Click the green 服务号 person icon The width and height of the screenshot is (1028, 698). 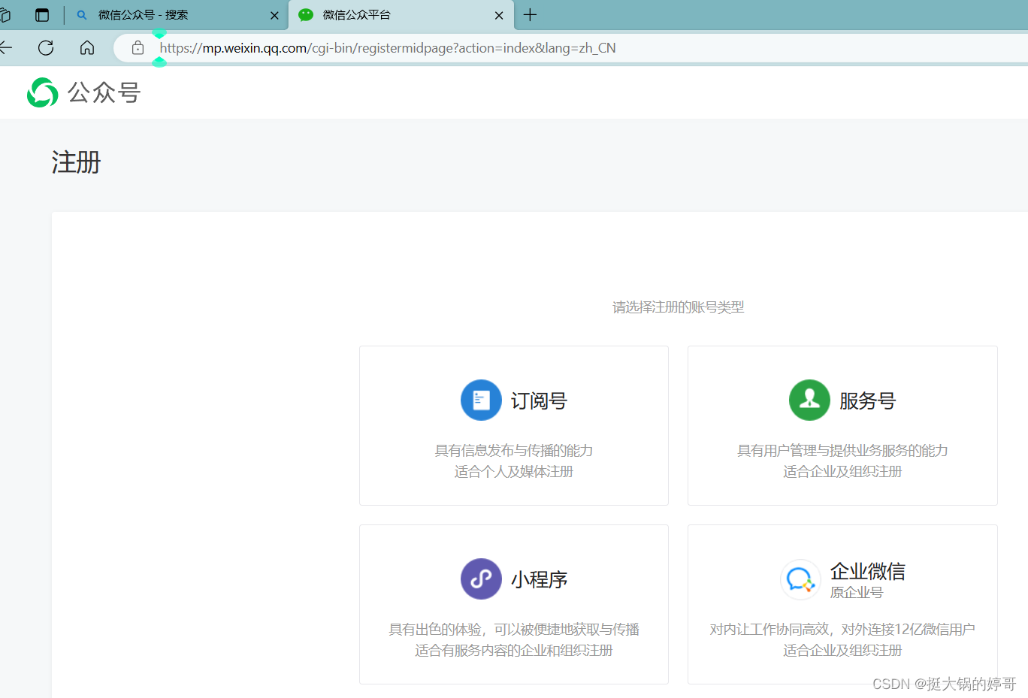(809, 400)
